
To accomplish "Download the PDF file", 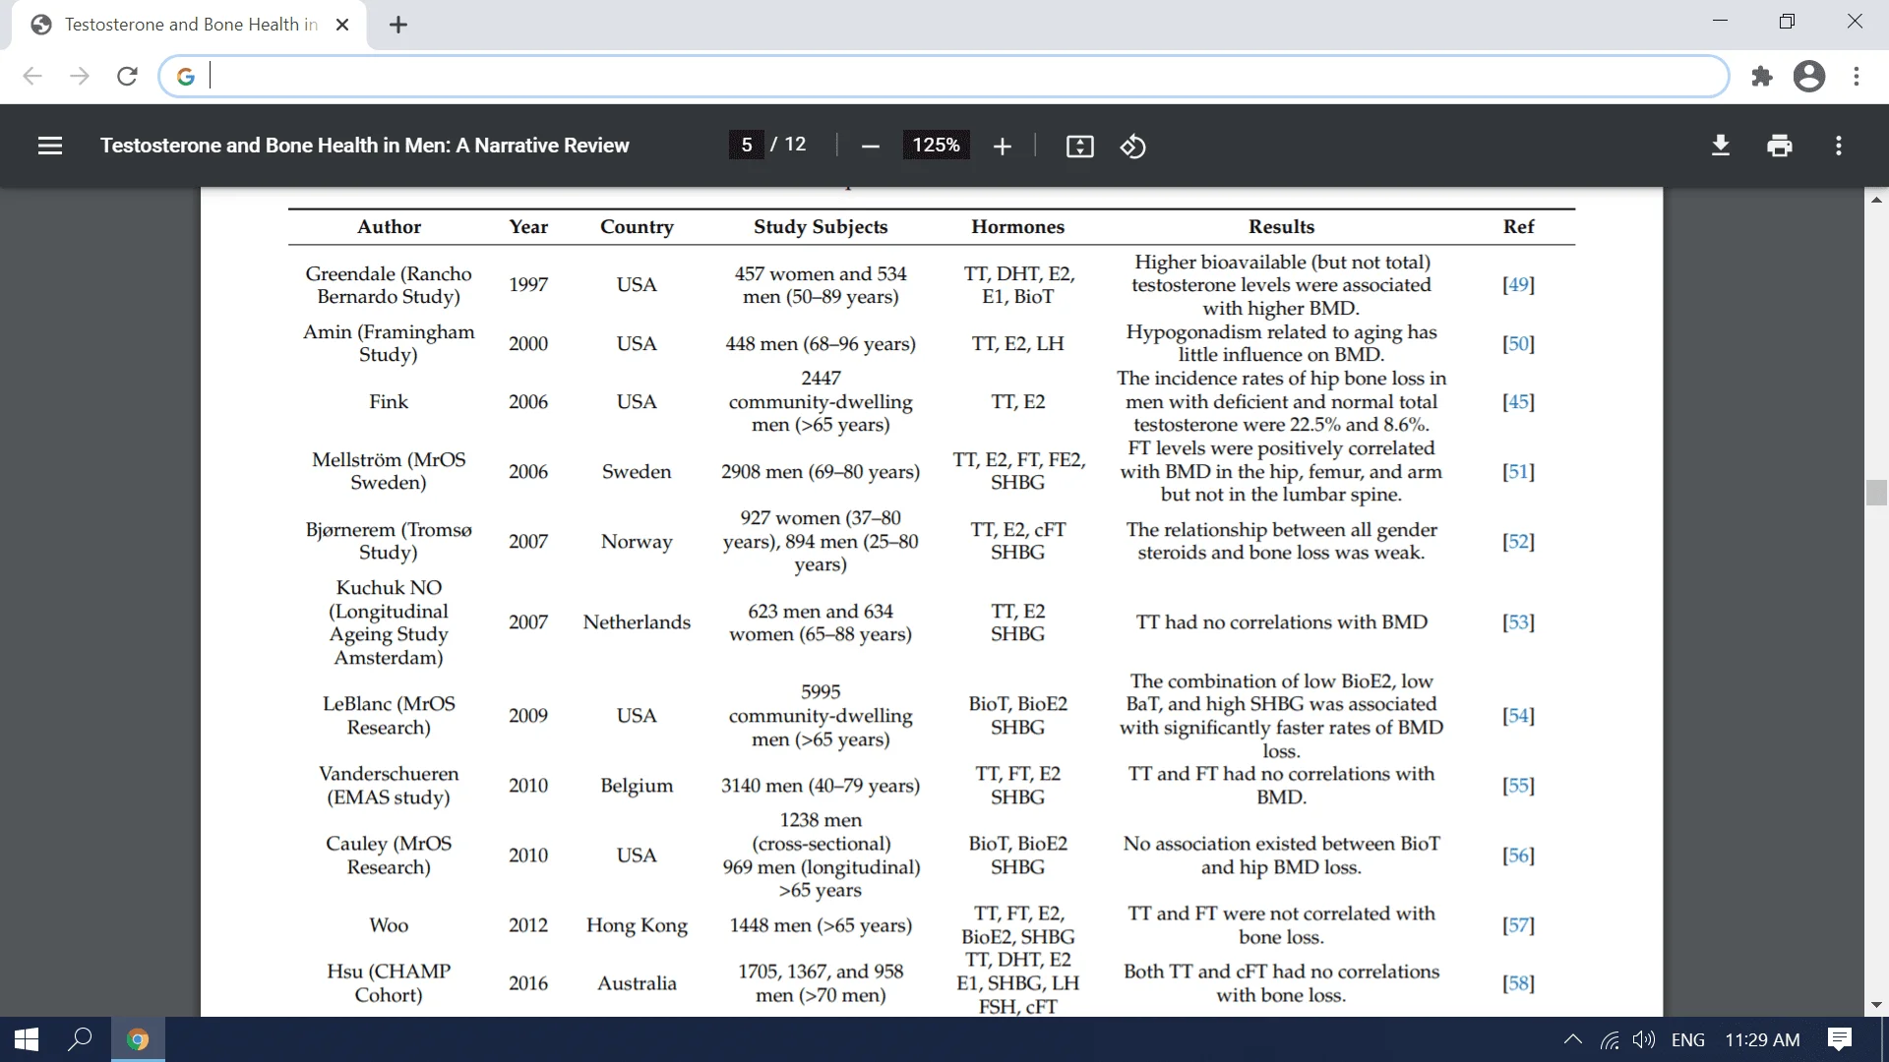I will coord(1720,146).
